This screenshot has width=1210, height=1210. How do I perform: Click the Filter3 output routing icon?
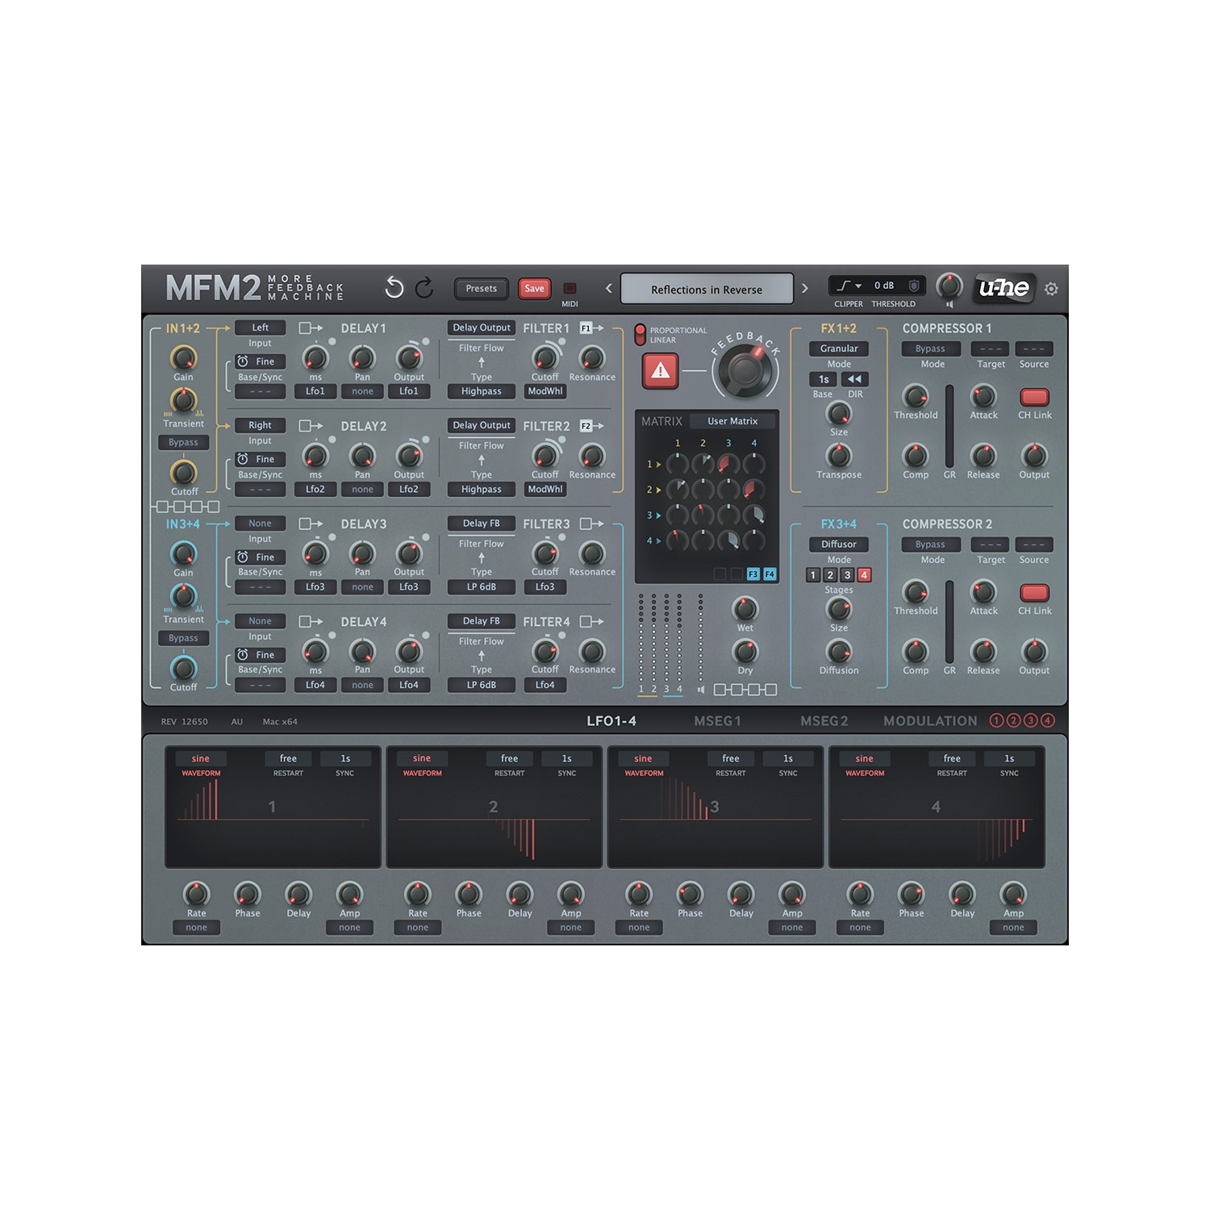(x=591, y=524)
